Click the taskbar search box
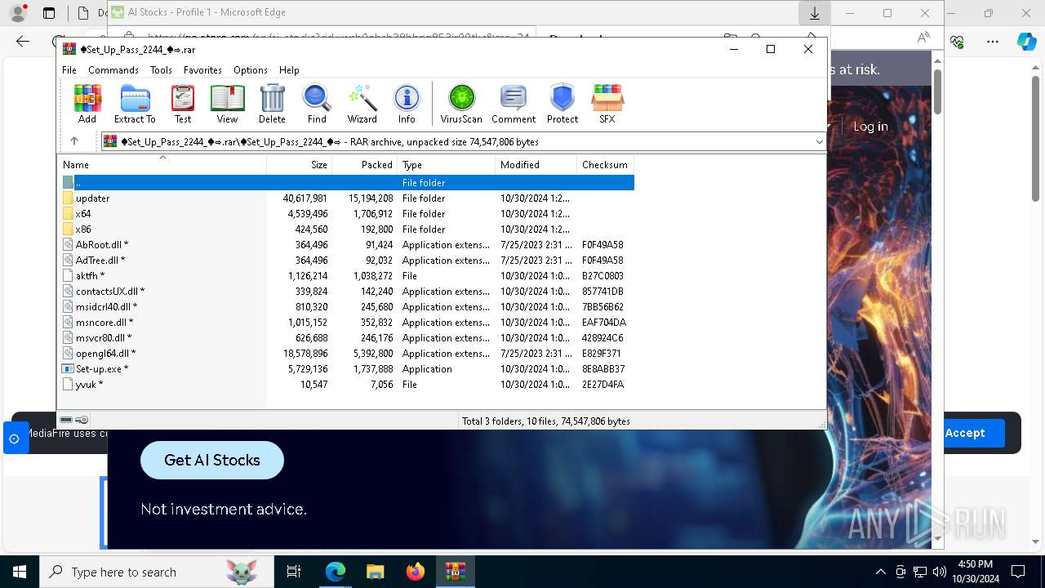The height and width of the screenshot is (588, 1045). pyautogui.click(x=157, y=572)
